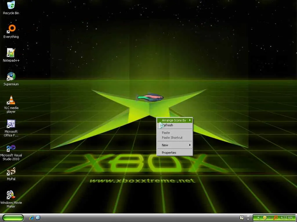This screenshot has width=297, height=222.
Task: Open Arrange Icons By submenu
Action: coord(175,120)
